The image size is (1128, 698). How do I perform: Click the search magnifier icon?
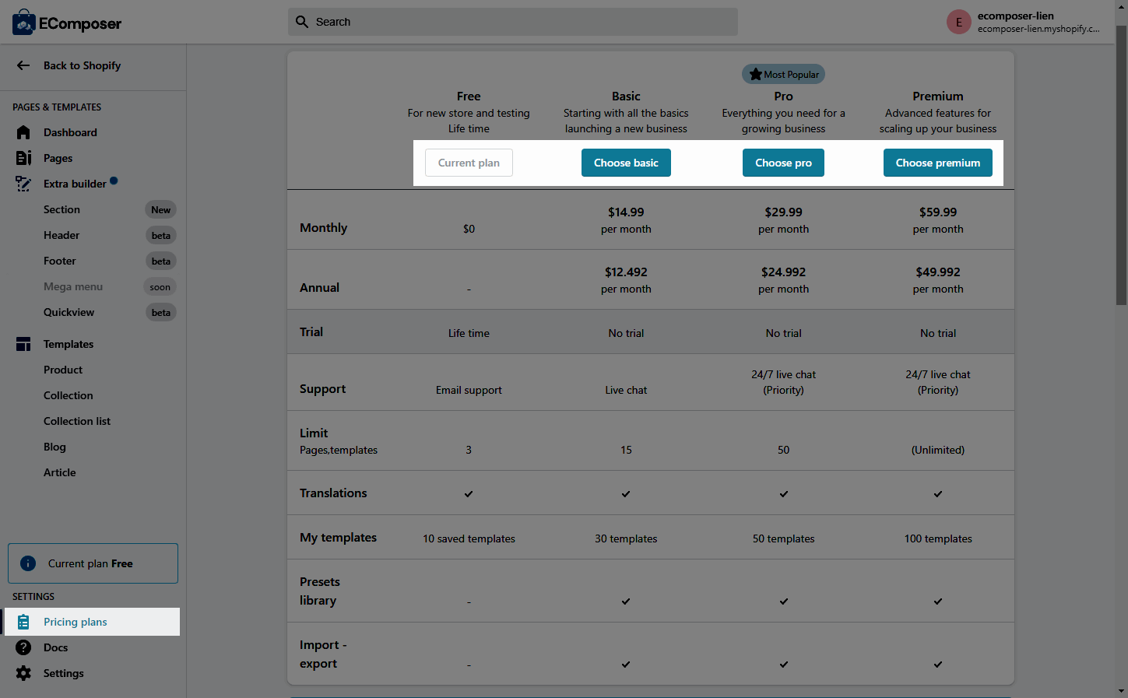[x=302, y=22]
